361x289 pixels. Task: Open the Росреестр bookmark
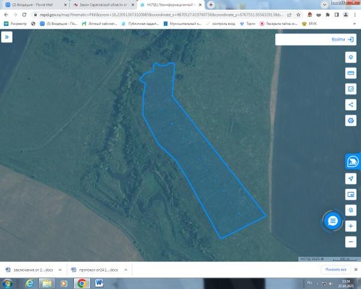16,23
